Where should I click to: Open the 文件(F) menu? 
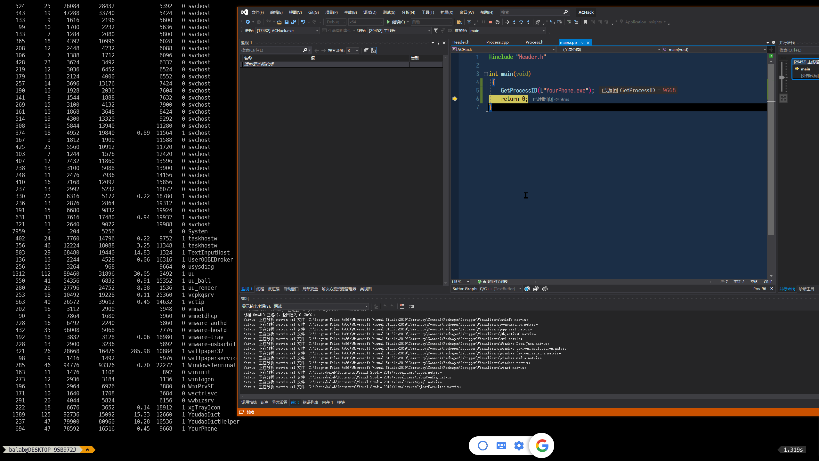click(257, 12)
